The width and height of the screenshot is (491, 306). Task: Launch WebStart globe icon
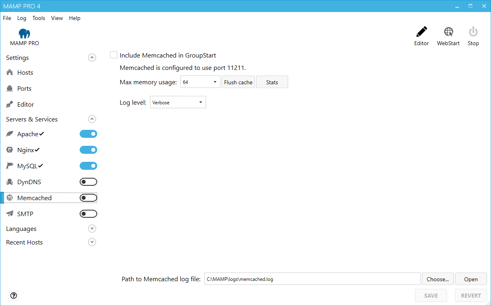point(449,32)
